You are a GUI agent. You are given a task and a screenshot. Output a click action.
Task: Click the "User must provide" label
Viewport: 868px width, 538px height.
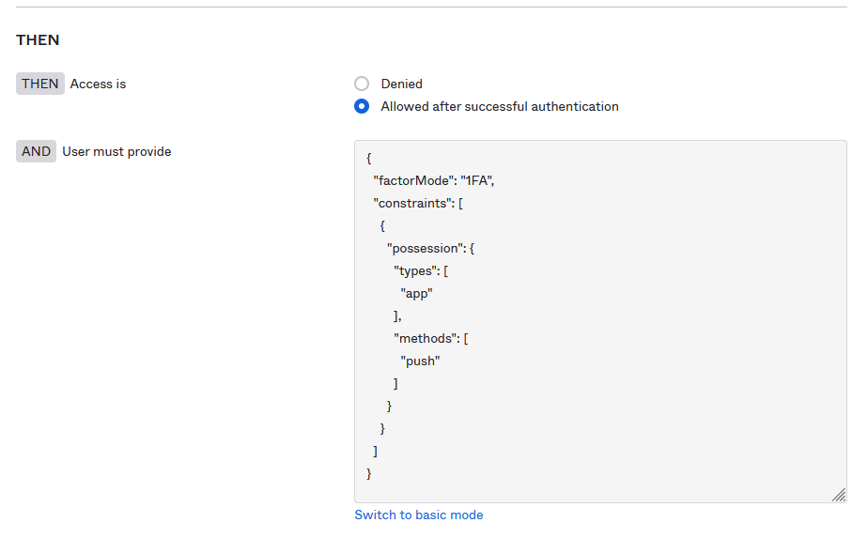point(116,151)
